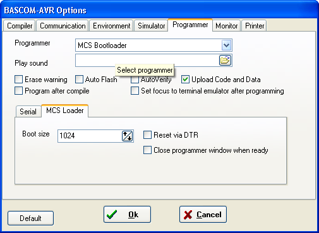Expand the Programmer dropdown arrow
The width and height of the screenshot is (319, 233).
(x=226, y=45)
